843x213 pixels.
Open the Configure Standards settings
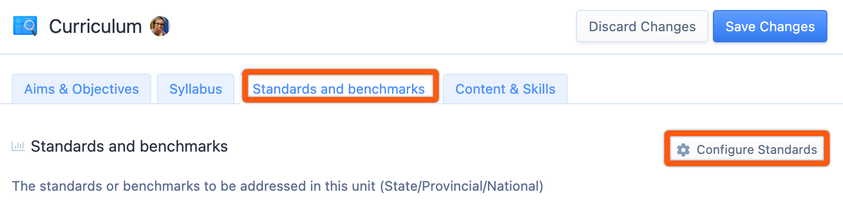pos(746,149)
